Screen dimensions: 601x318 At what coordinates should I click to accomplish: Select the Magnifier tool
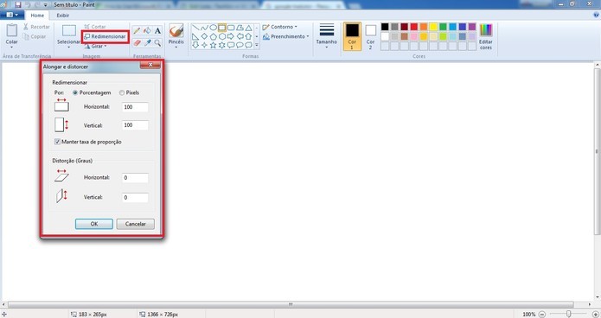[x=157, y=42]
